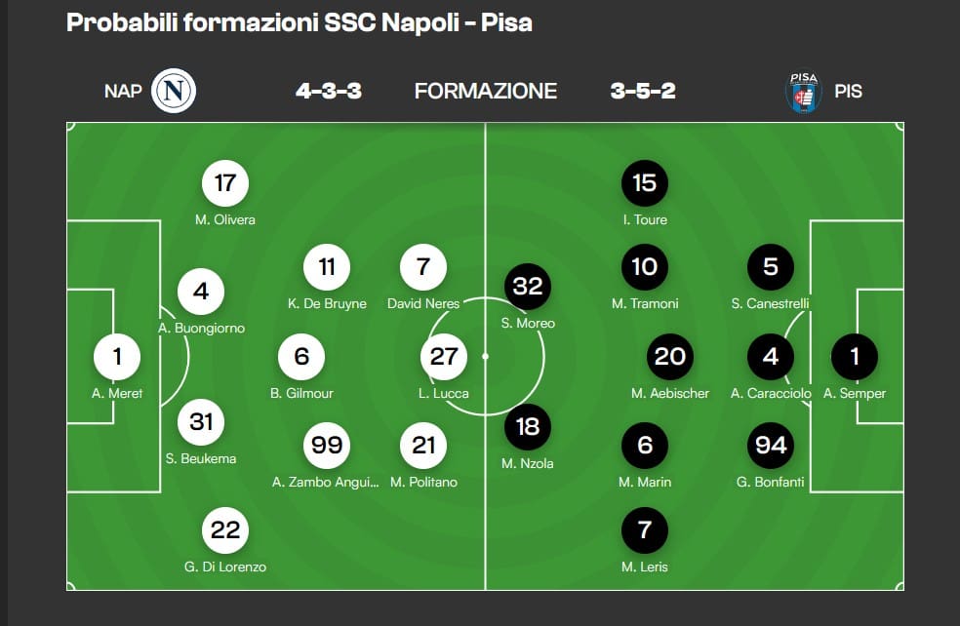Click the Probabili formazioni SSC Napoli heading
The height and width of the screenshot is (626, 960).
pyautogui.click(x=299, y=22)
